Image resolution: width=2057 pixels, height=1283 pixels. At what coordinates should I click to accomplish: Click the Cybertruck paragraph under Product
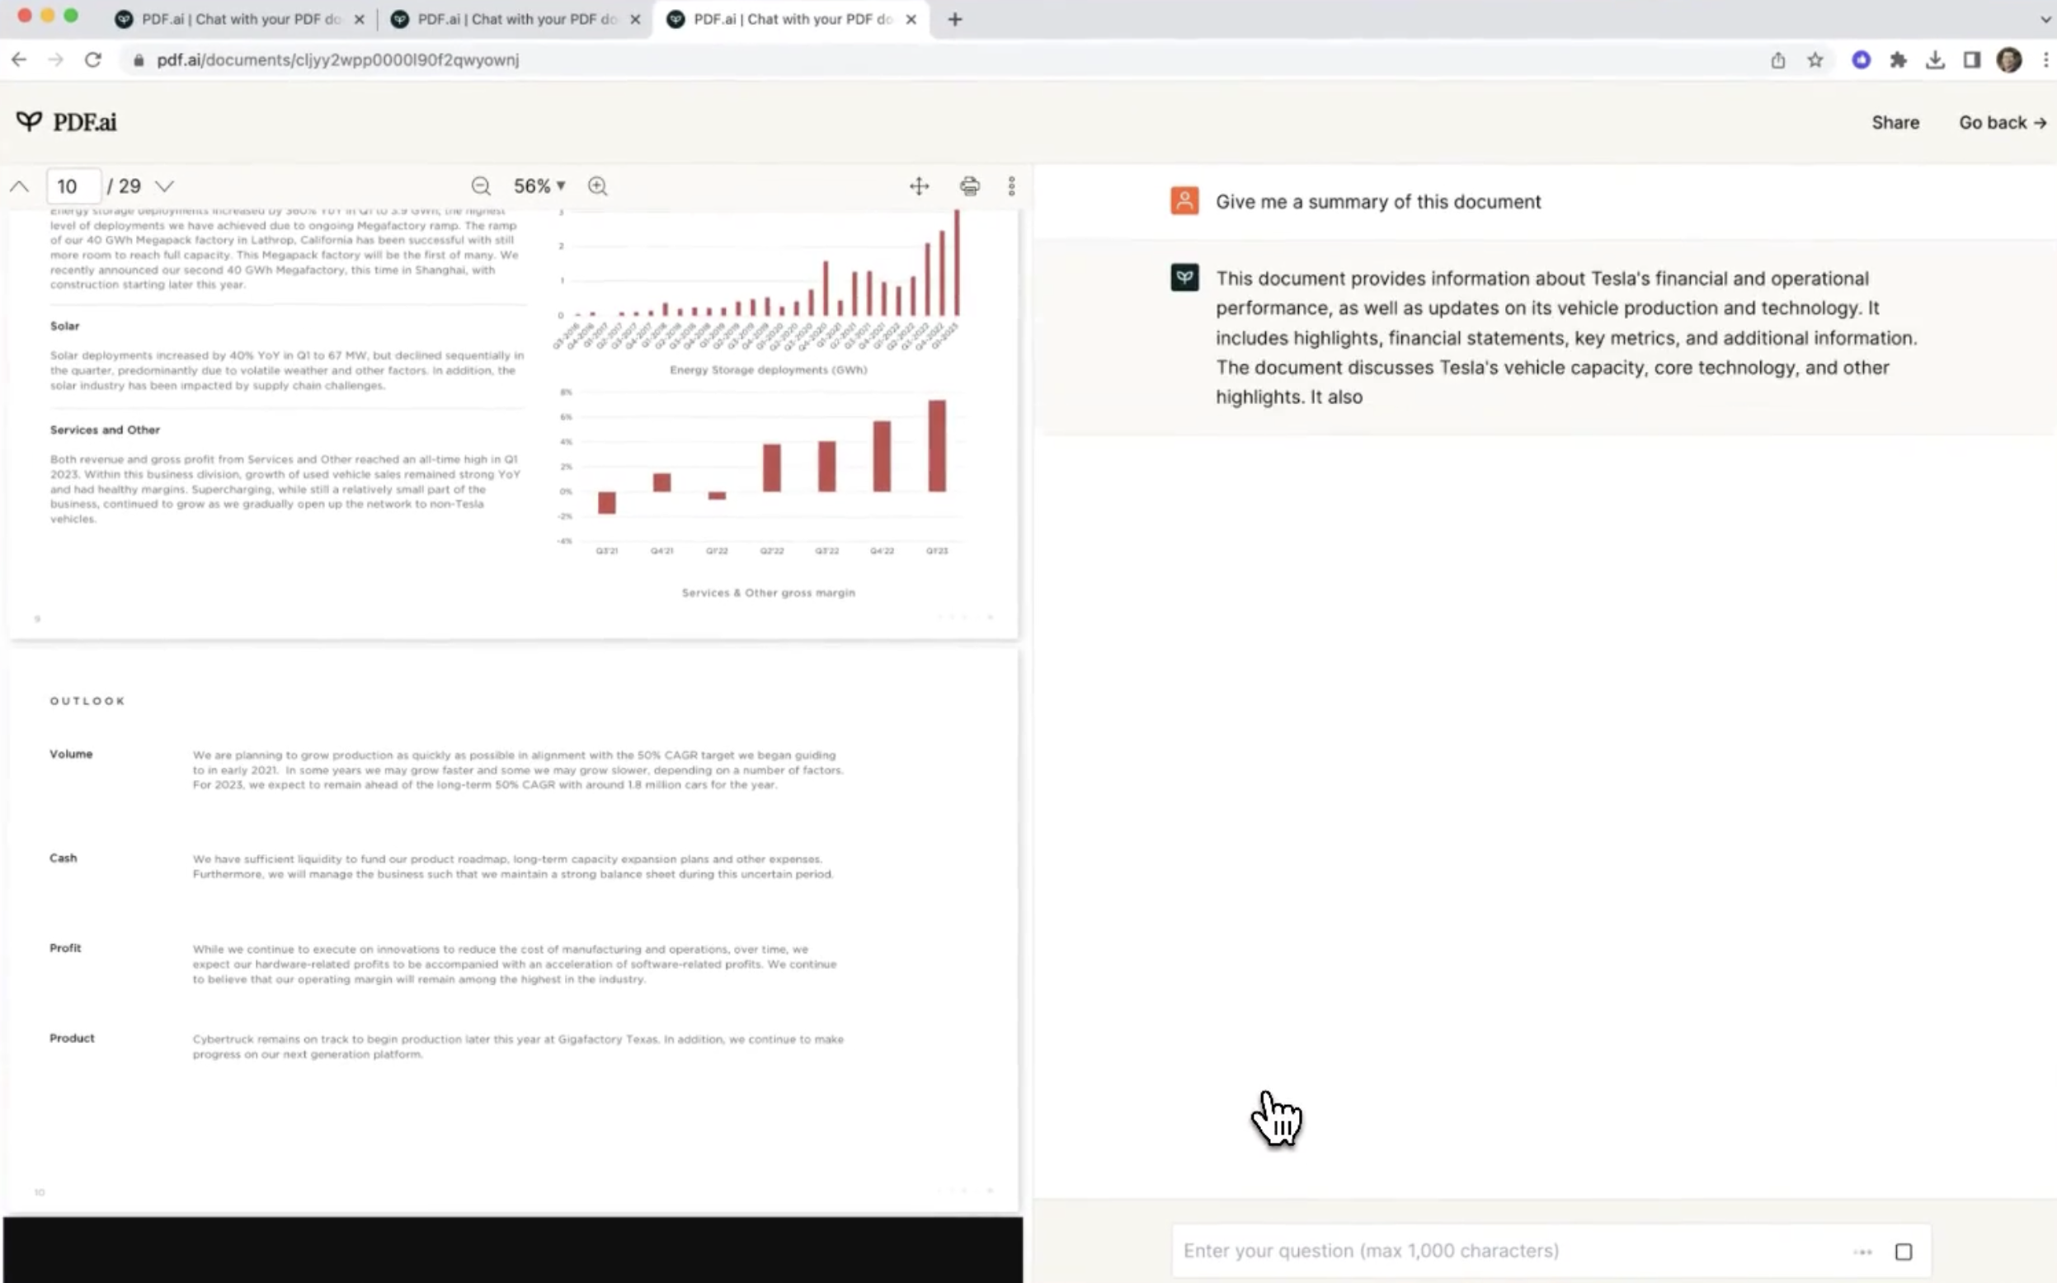point(518,1046)
